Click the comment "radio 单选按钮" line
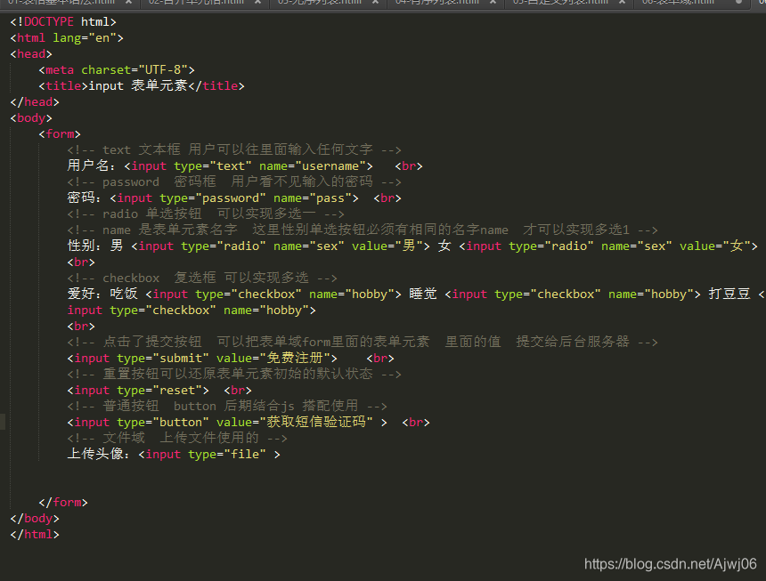The width and height of the screenshot is (766, 581). click(206, 214)
